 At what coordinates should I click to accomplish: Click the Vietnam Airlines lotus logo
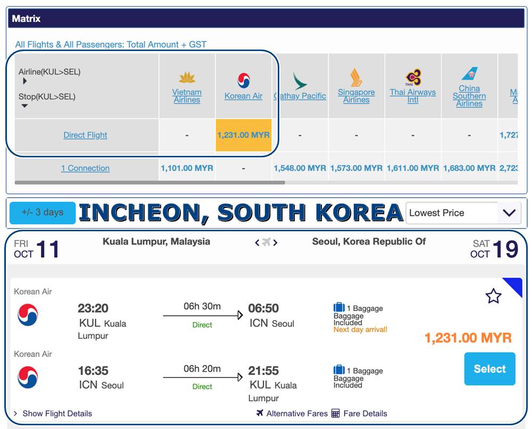point(187,78)
